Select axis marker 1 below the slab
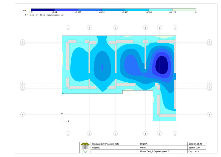The image size is (221, 157). tap(68, 134)
